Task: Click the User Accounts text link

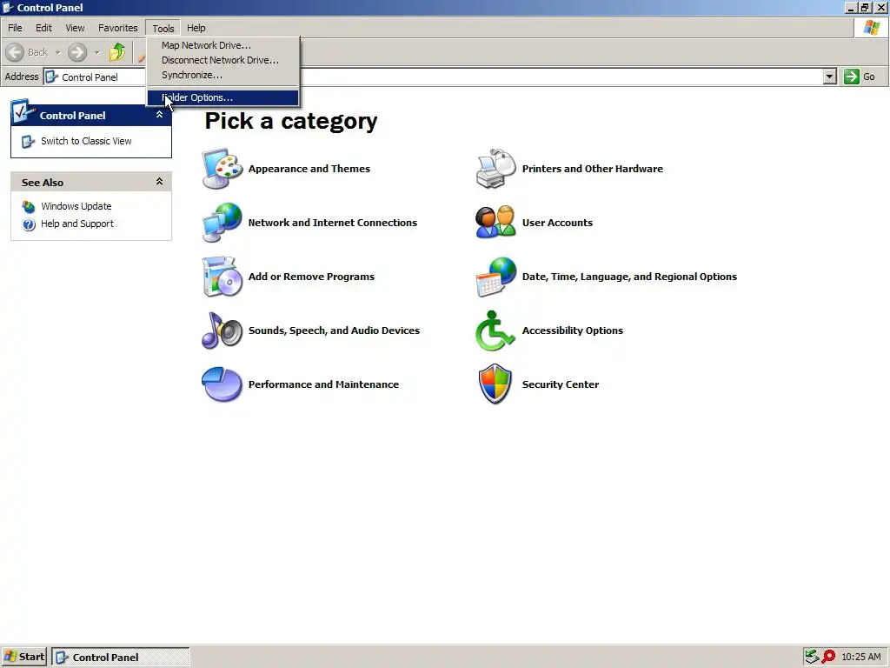Action: pos(557,223)
